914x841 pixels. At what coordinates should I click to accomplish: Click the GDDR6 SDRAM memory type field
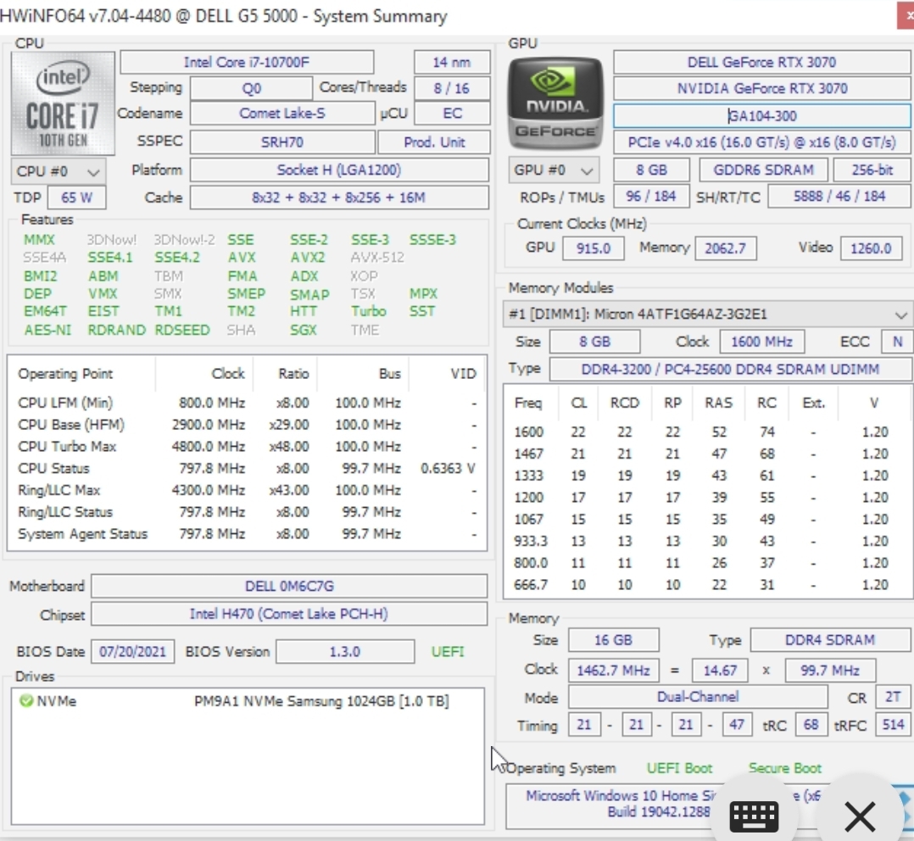[764, 170]
